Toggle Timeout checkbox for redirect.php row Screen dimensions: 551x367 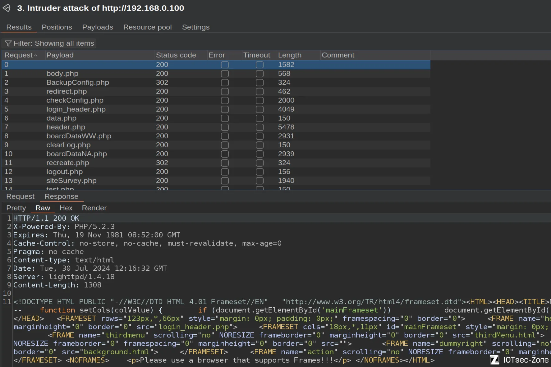[259, 91]
